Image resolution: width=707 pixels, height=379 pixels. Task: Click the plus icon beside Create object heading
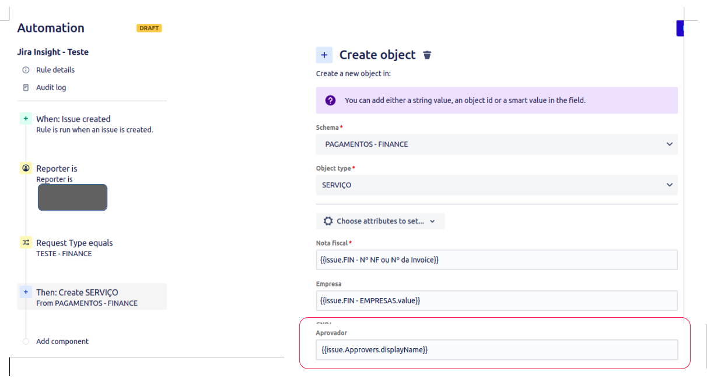324,55
